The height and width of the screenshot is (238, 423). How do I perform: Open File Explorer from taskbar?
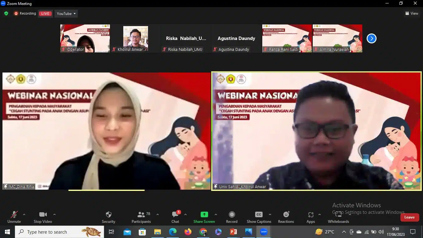tap(157, 232)
